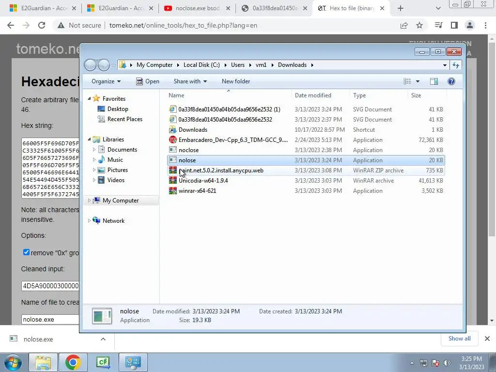496x372 pixels.
Task: Sort files by the Name column
Action: click(176, 95)
